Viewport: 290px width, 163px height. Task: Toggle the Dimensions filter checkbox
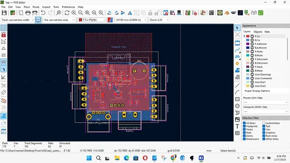[244, 139]
